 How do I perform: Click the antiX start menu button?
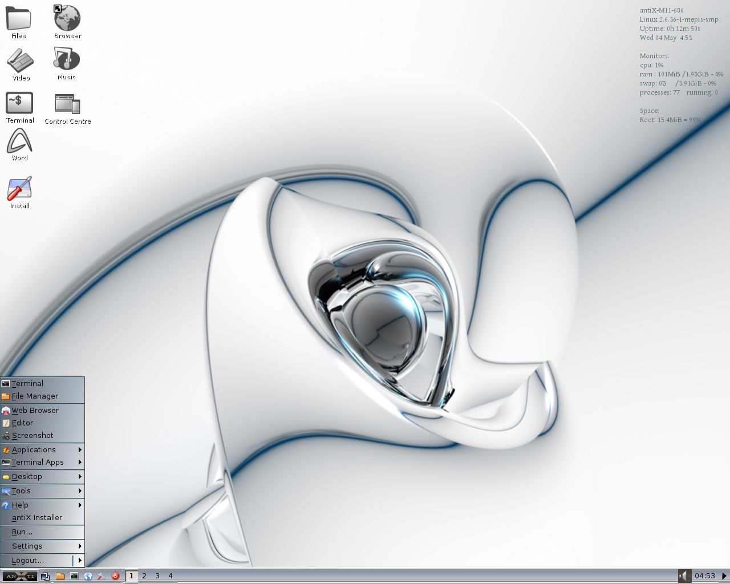pos(19,576)
